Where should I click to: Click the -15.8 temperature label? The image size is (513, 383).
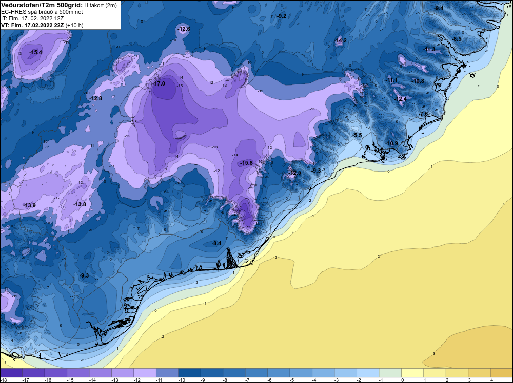click(x=247, y=163)
